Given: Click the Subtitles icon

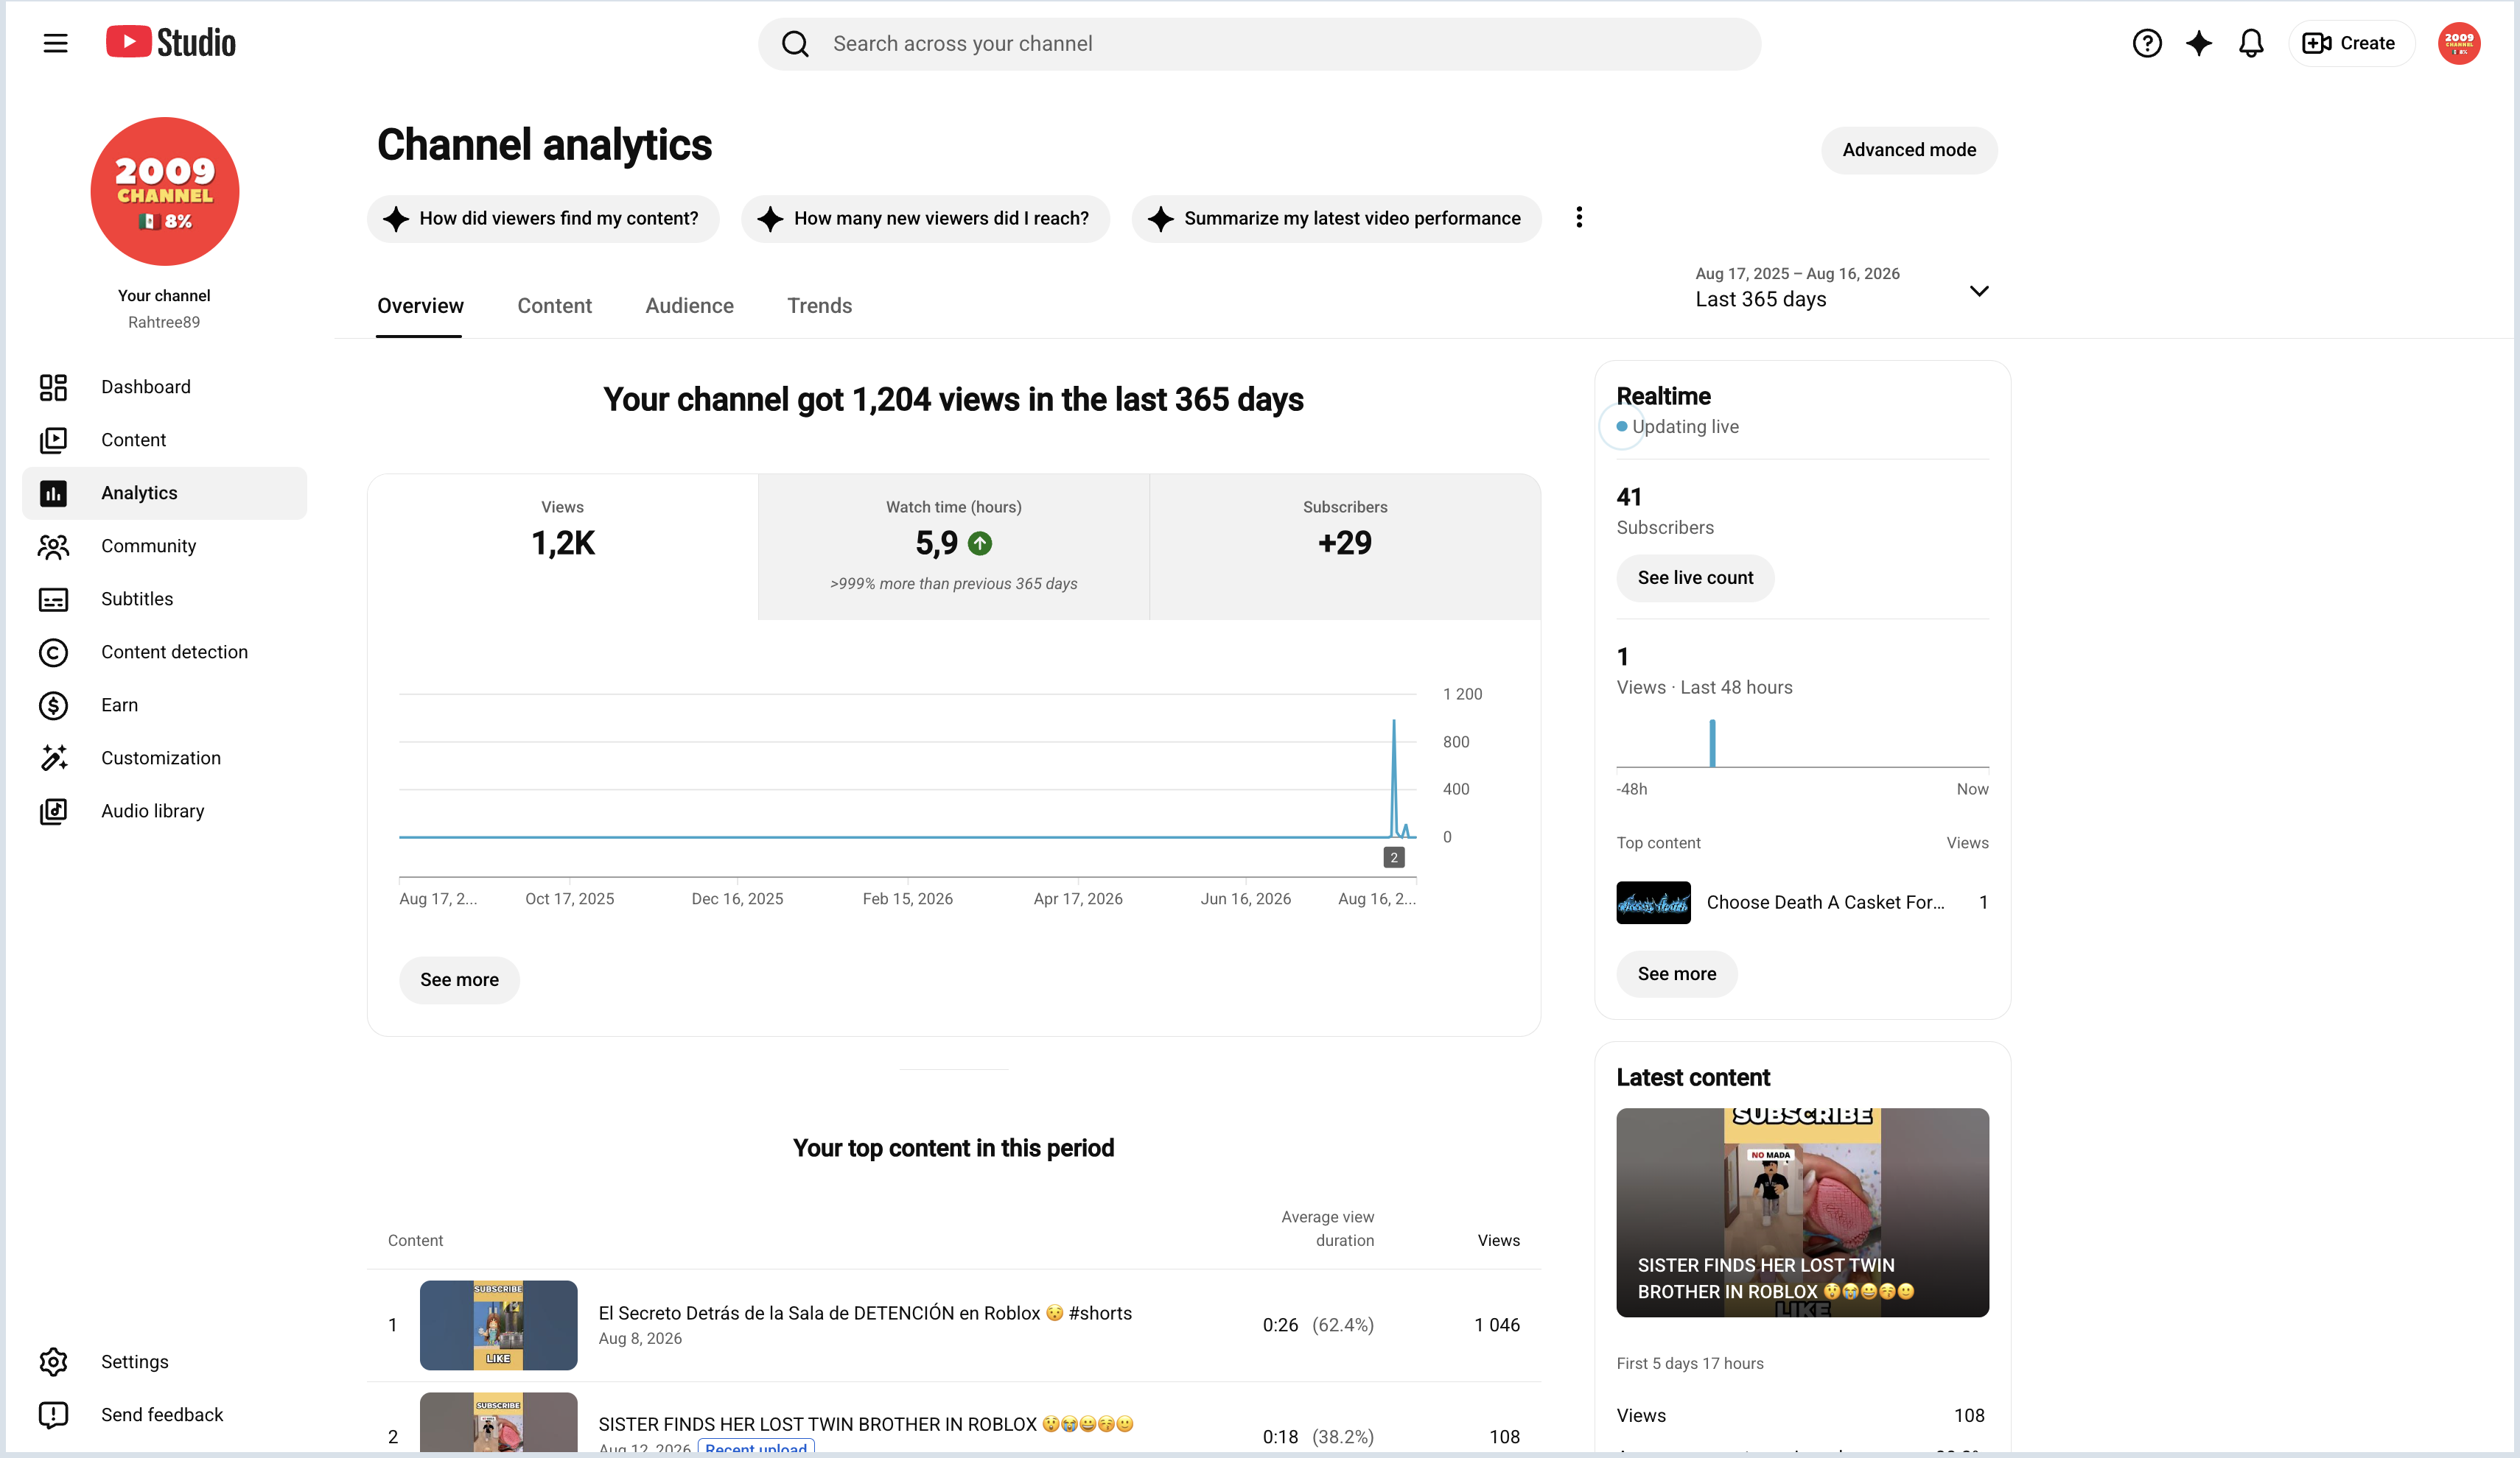Looking at the screenshot, I should 53,599.
